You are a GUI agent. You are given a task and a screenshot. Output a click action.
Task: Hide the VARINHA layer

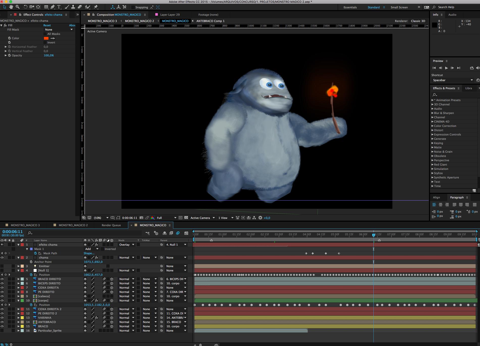point(2,318)
